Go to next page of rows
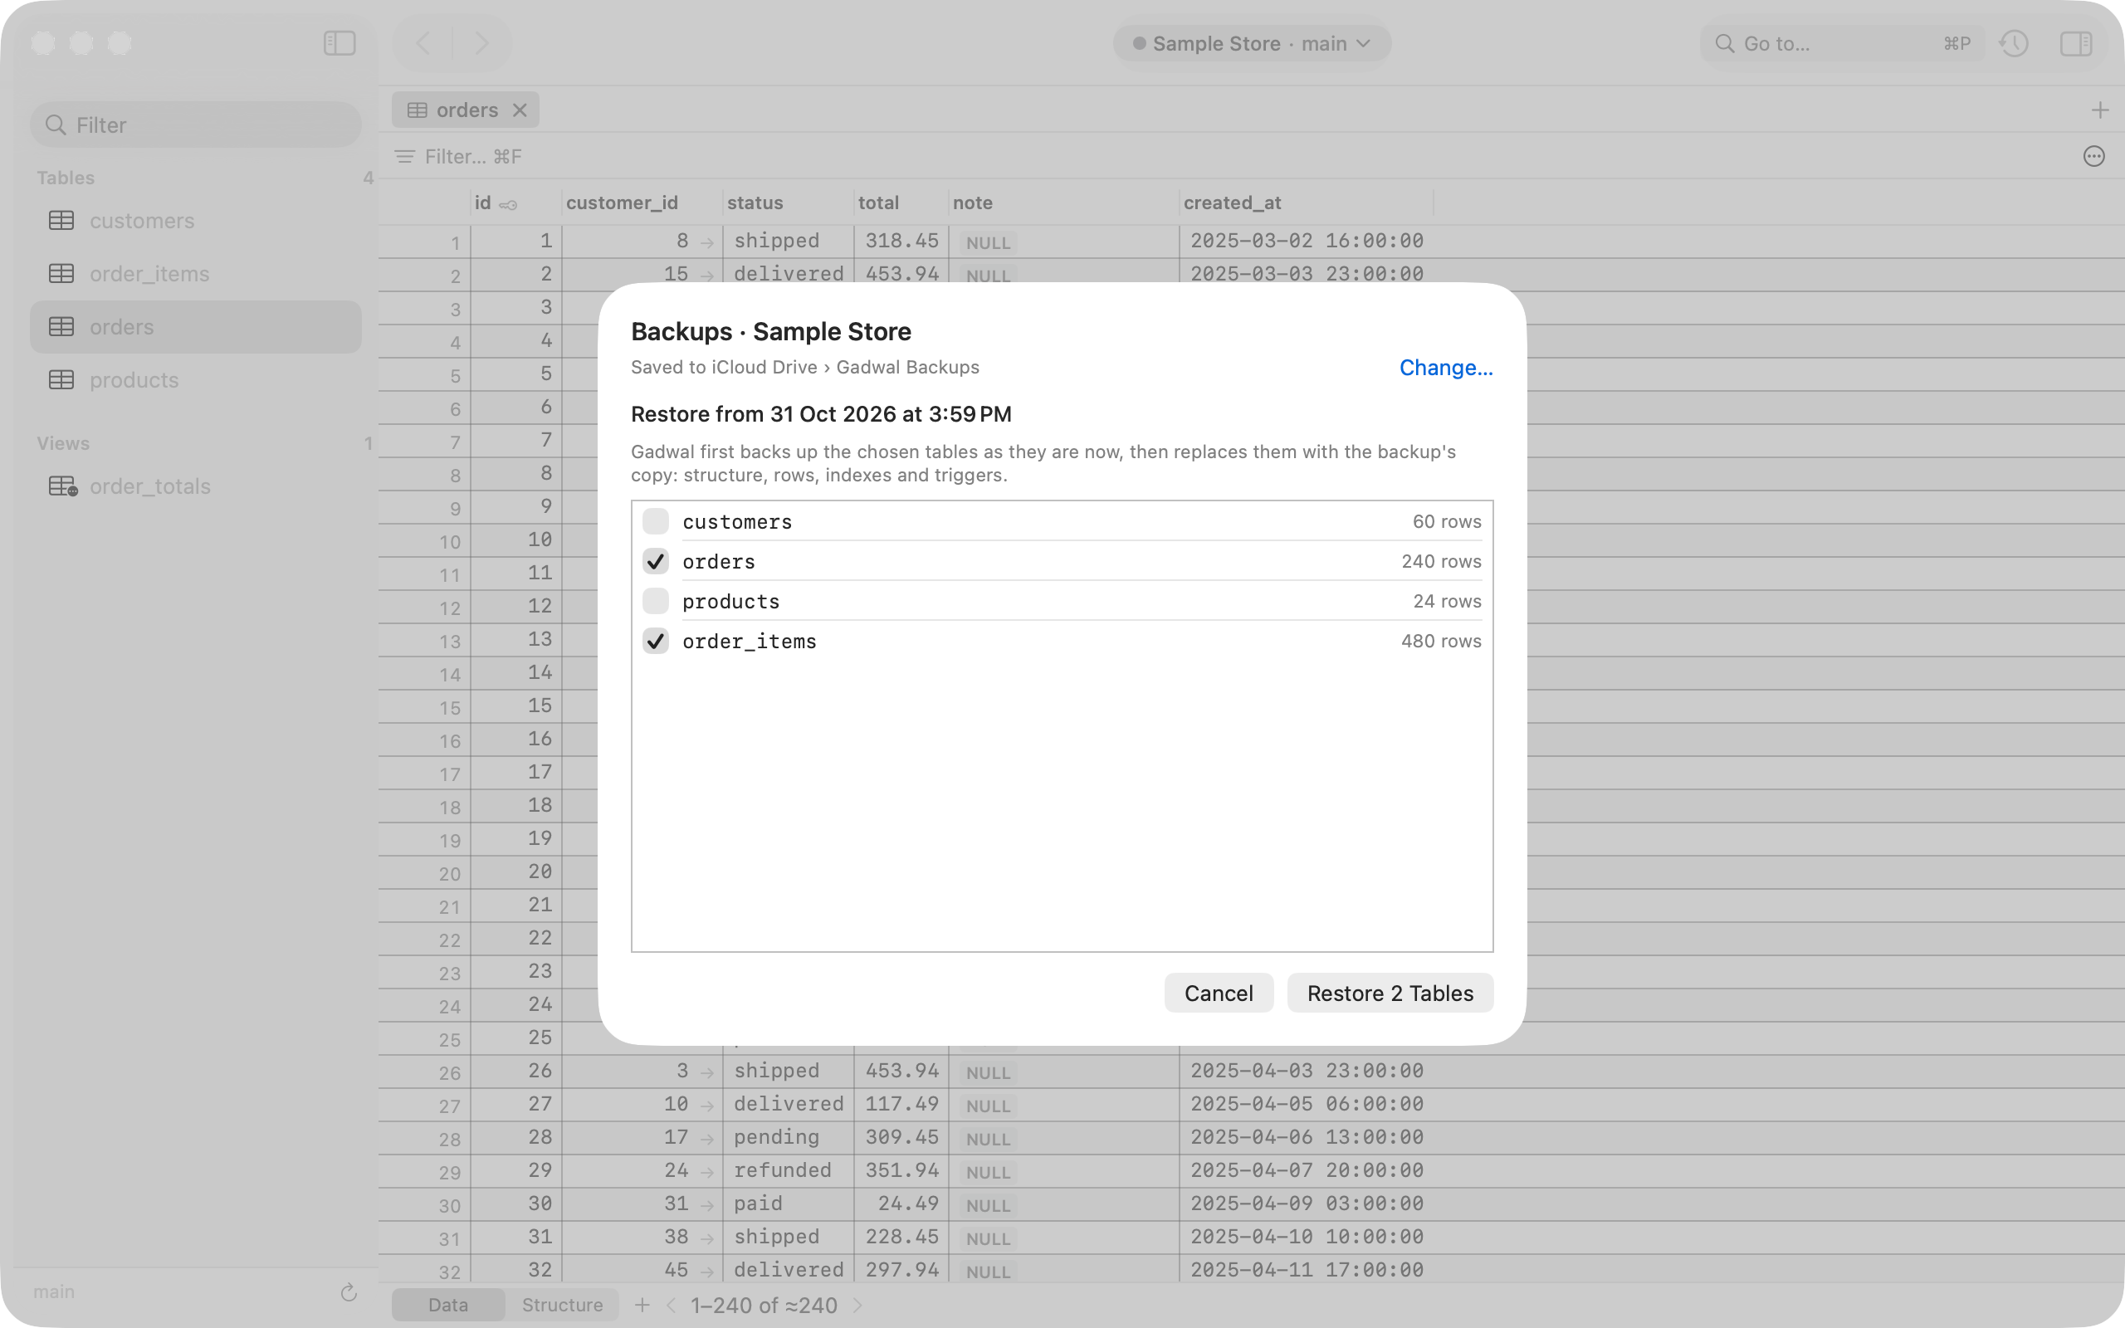The image size is (2125, 1328). coord(858,1305)
